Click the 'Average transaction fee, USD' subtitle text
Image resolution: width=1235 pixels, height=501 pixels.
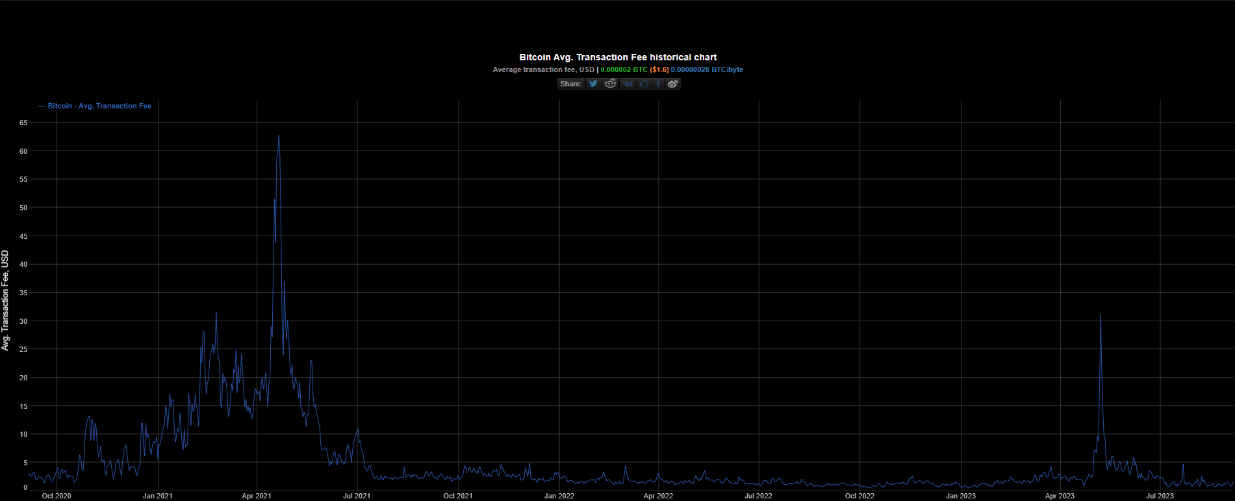543,69
